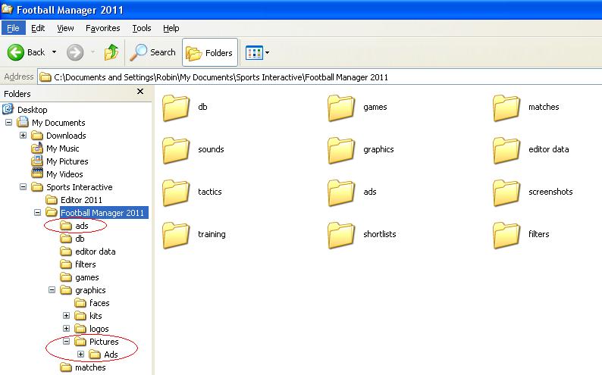Select the db folder icon in main pane
The width and height of the screenshot is (602, 375).
(176, 108)
